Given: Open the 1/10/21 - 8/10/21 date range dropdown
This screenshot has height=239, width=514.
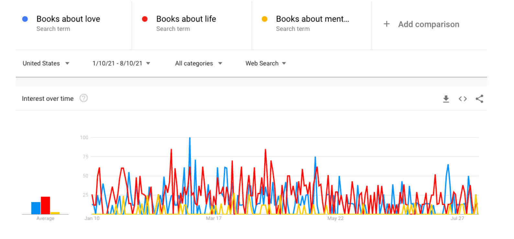Looking at the screenshot, I should 121,63.
